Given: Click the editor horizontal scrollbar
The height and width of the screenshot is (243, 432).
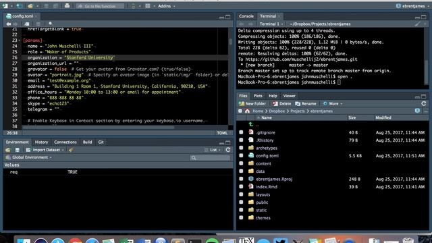Looking at the screenshot, I should tap(99, 128).
